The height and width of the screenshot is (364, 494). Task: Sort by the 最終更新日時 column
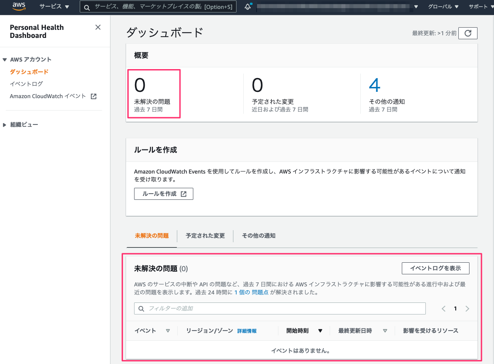tap(385, 331)
